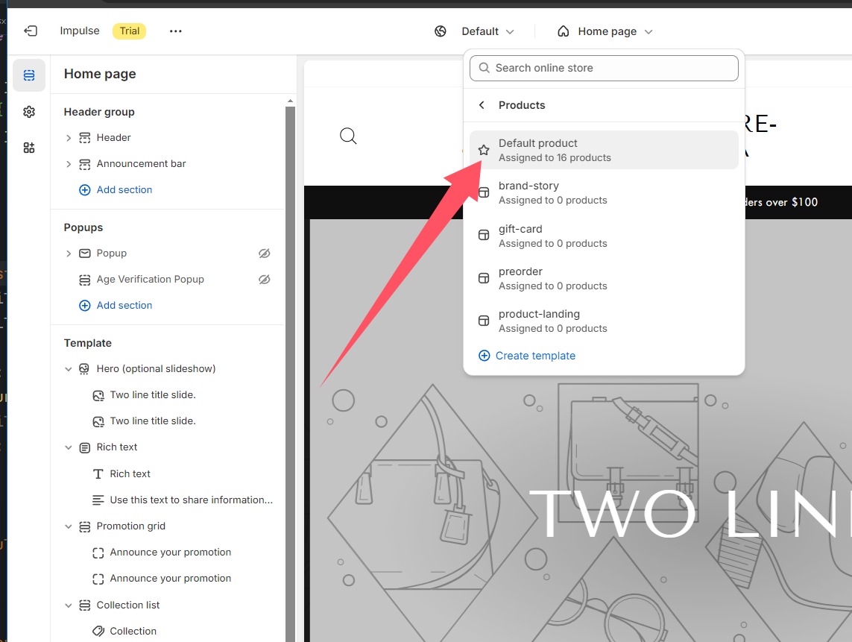Open the Default market dropdown

pyautogui.click(x=487, y=31)
